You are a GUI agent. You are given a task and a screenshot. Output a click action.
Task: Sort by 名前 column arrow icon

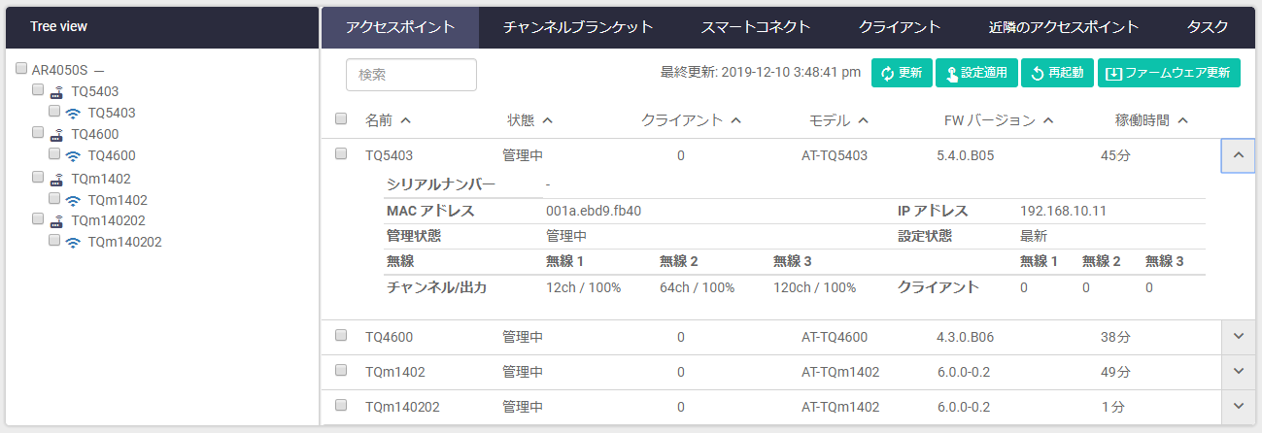pyautogui.click(x=405, y=120)
